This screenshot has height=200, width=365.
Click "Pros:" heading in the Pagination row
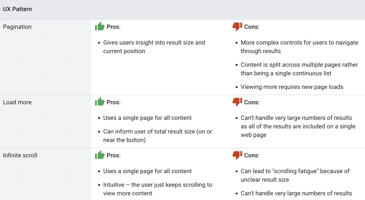coord(114,27)
